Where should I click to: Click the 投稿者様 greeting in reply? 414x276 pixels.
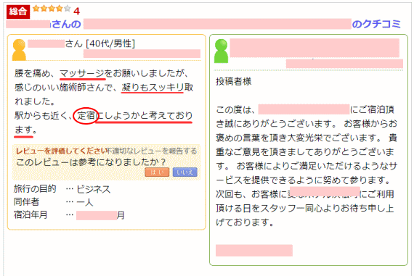click(233, 81)
